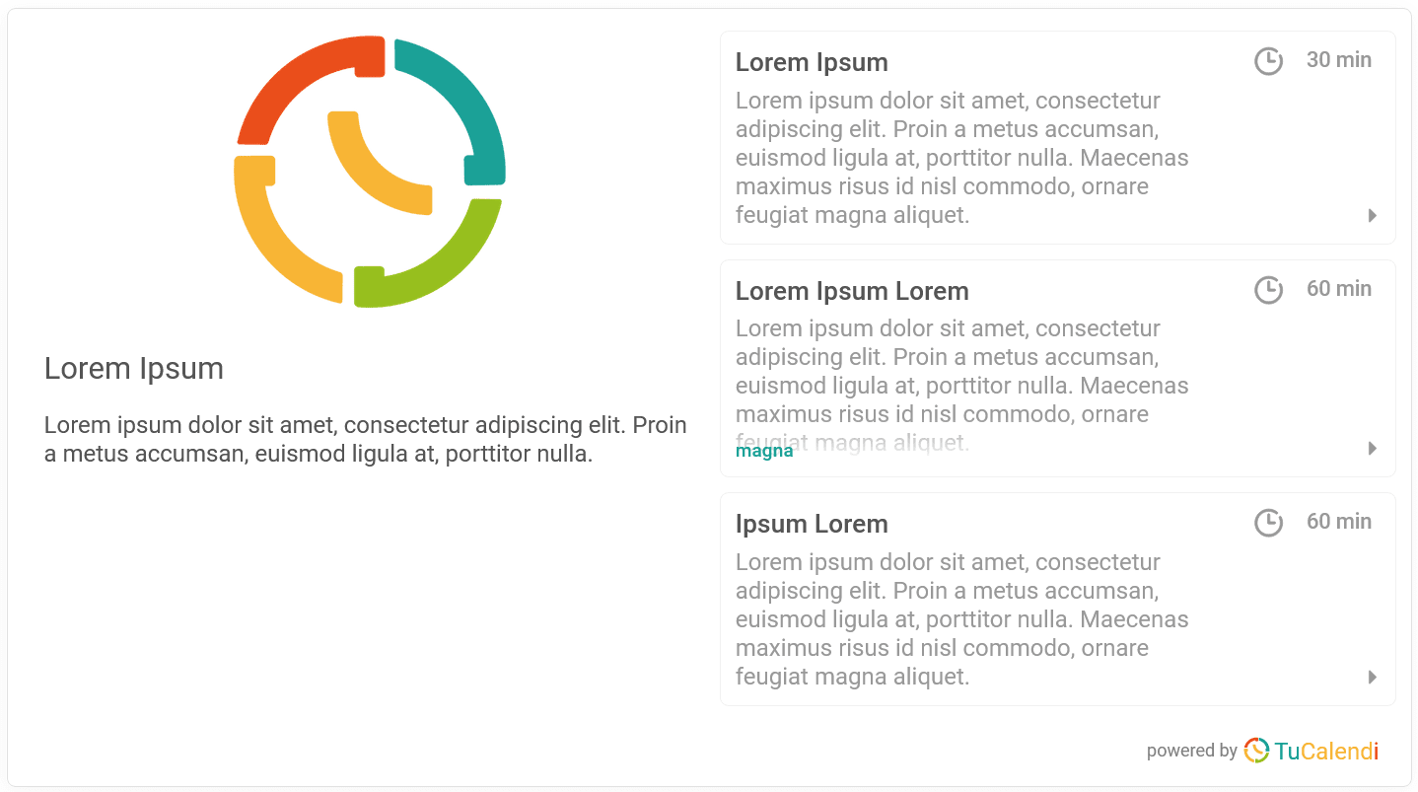Click the Lorem Ipsum heading below logo
The height and width of the screenshot is (792, 1418).
point(134,369)
